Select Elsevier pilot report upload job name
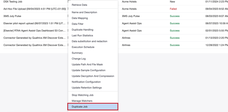228x112 pixels. [35, 23]
